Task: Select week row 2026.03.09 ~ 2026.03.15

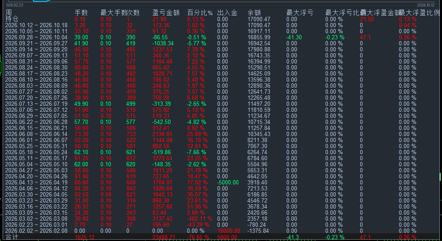Action: [36, 213]
